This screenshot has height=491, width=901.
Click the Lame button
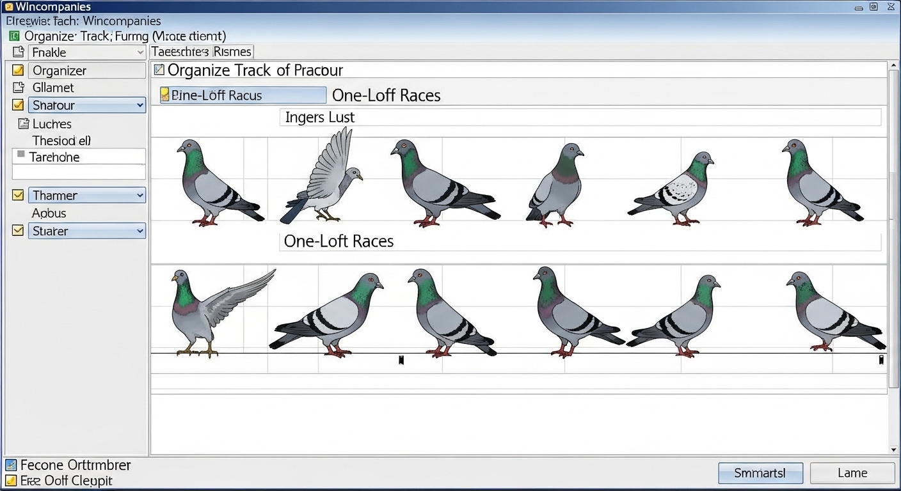[x=852, y=473]
